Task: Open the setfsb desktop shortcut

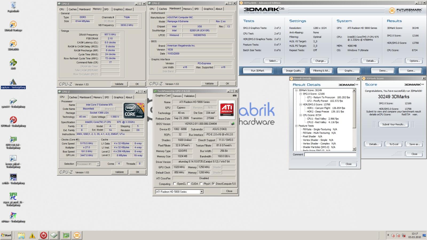Action: click(13, 179)
